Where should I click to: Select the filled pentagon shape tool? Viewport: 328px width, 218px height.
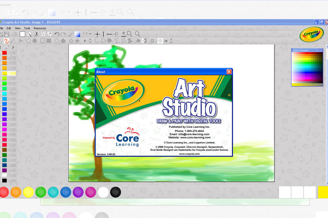(63, 41)
